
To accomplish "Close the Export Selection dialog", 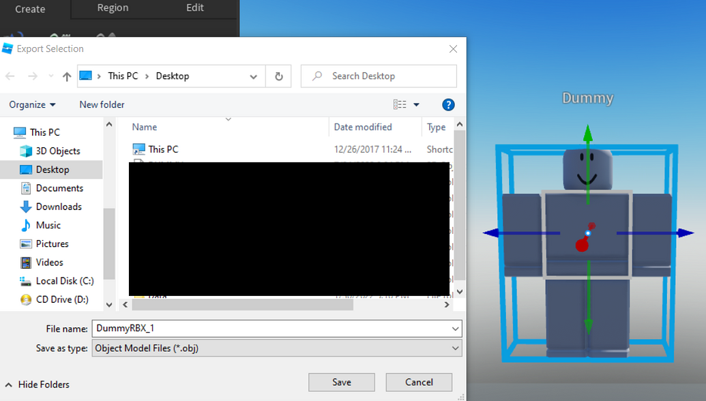I will click(454, 48).
